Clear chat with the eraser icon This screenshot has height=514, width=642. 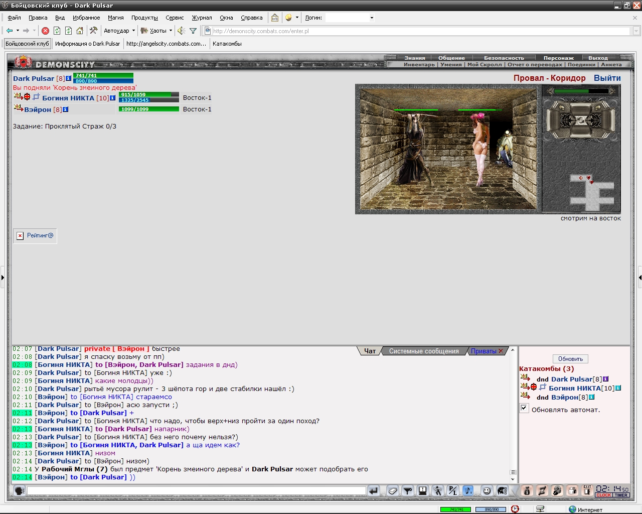pos(393,491)
